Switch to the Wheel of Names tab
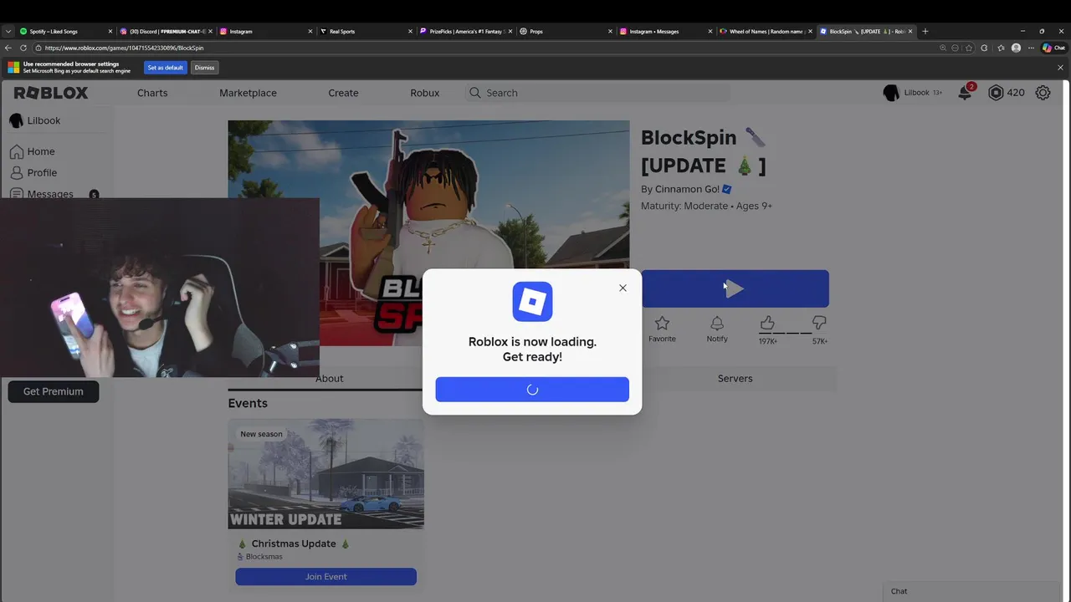1071x602 pixels. tap(765, 31)
